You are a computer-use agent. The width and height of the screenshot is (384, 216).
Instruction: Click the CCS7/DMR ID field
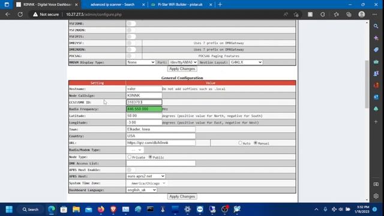(x=144, y=102)
